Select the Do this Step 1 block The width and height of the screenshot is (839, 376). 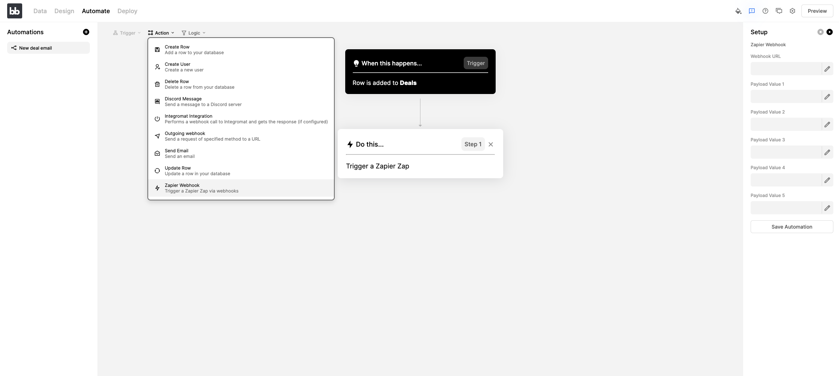420,153
